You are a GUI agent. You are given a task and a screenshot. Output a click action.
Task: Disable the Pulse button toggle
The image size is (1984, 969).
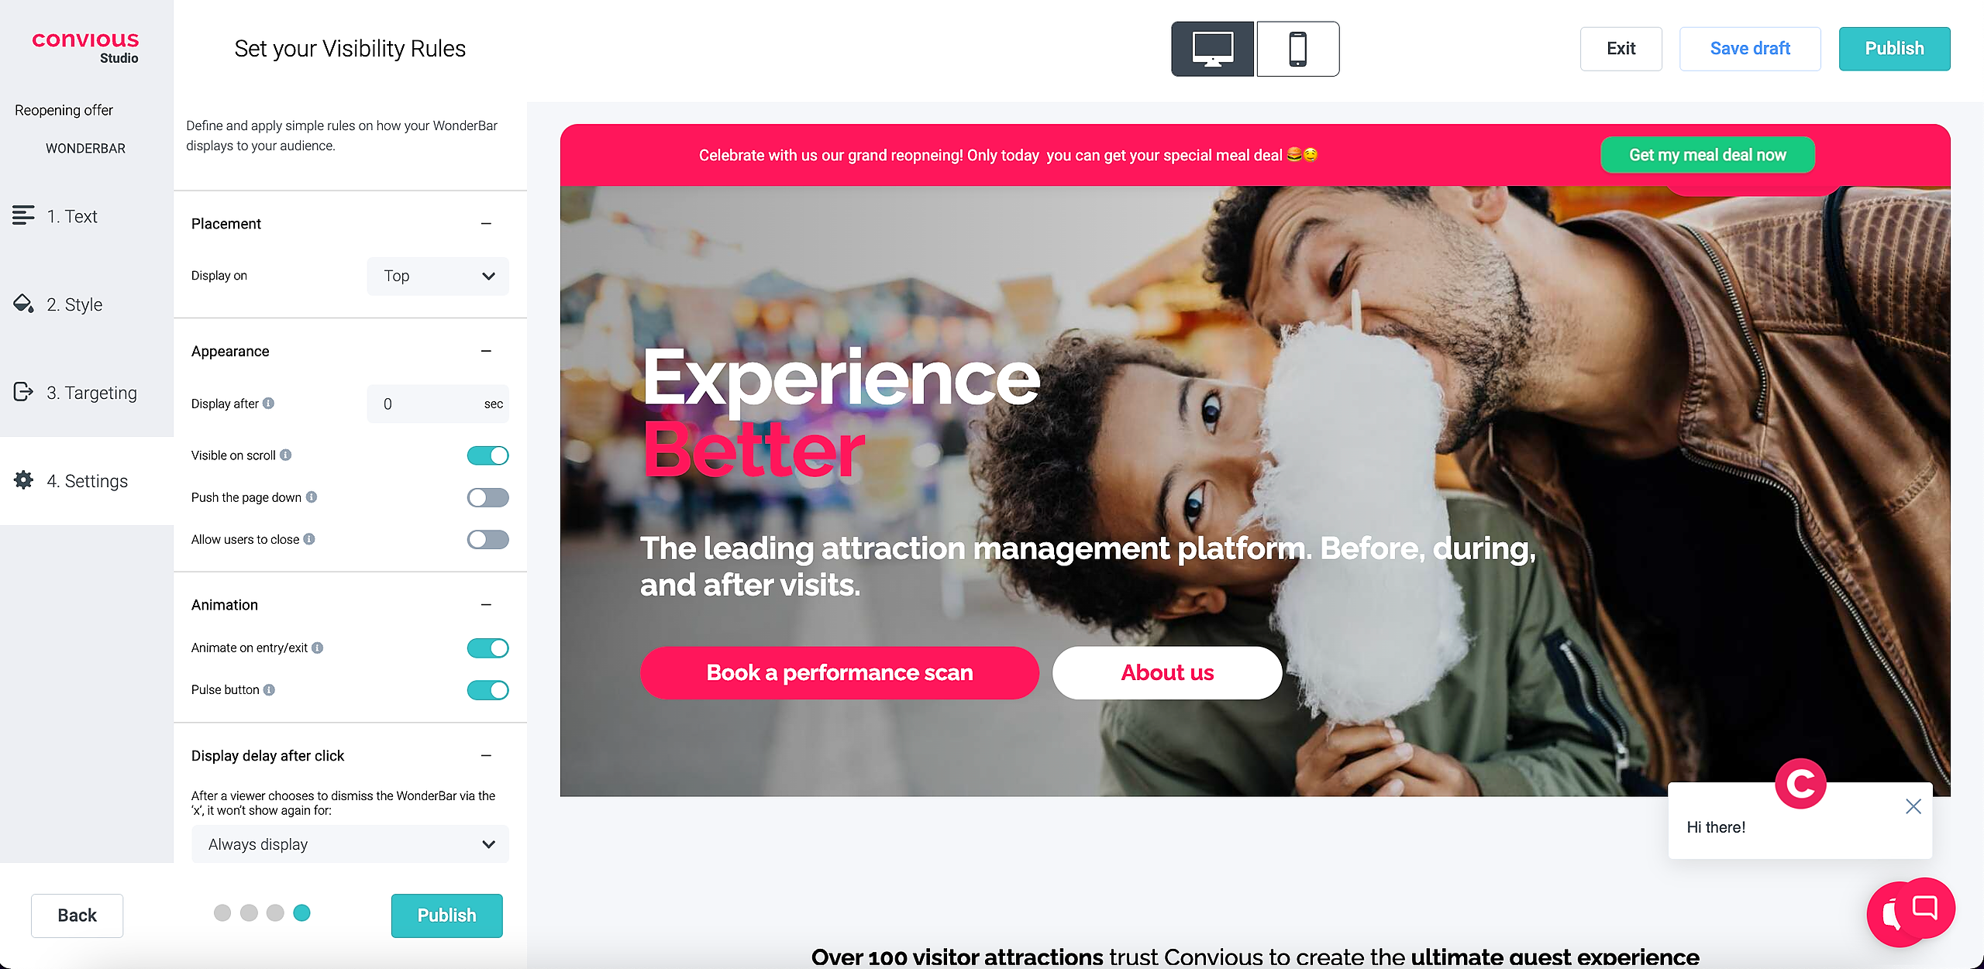point(487,689)
